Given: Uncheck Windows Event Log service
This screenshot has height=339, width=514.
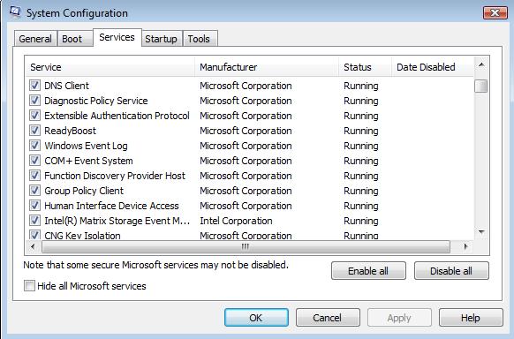Looking at the screenshot, I should coord(34,146).
